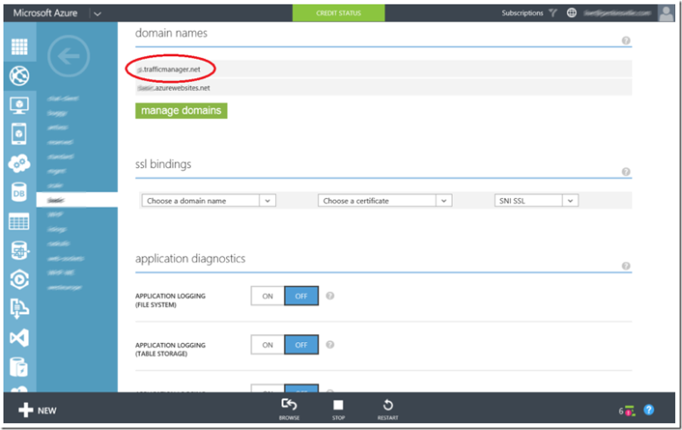Open Visual Studio Online icon
Viewport: 682px width, 430px height.
pyautogui.click(x=19, y=338)
